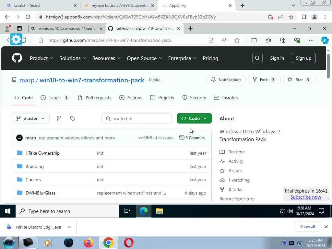Click Show all downloads button
This screenshot has height=249, width=332.
click(307, 227)
